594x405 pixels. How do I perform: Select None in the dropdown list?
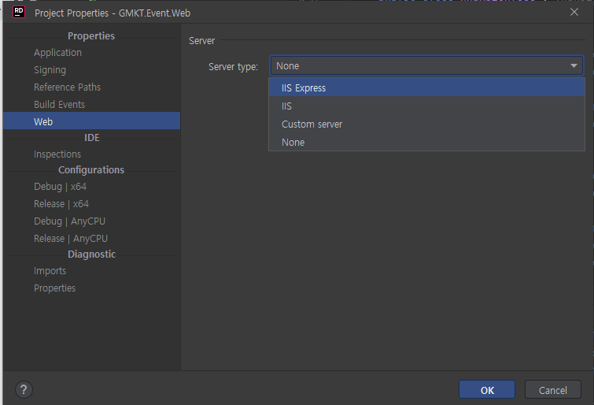426,143
